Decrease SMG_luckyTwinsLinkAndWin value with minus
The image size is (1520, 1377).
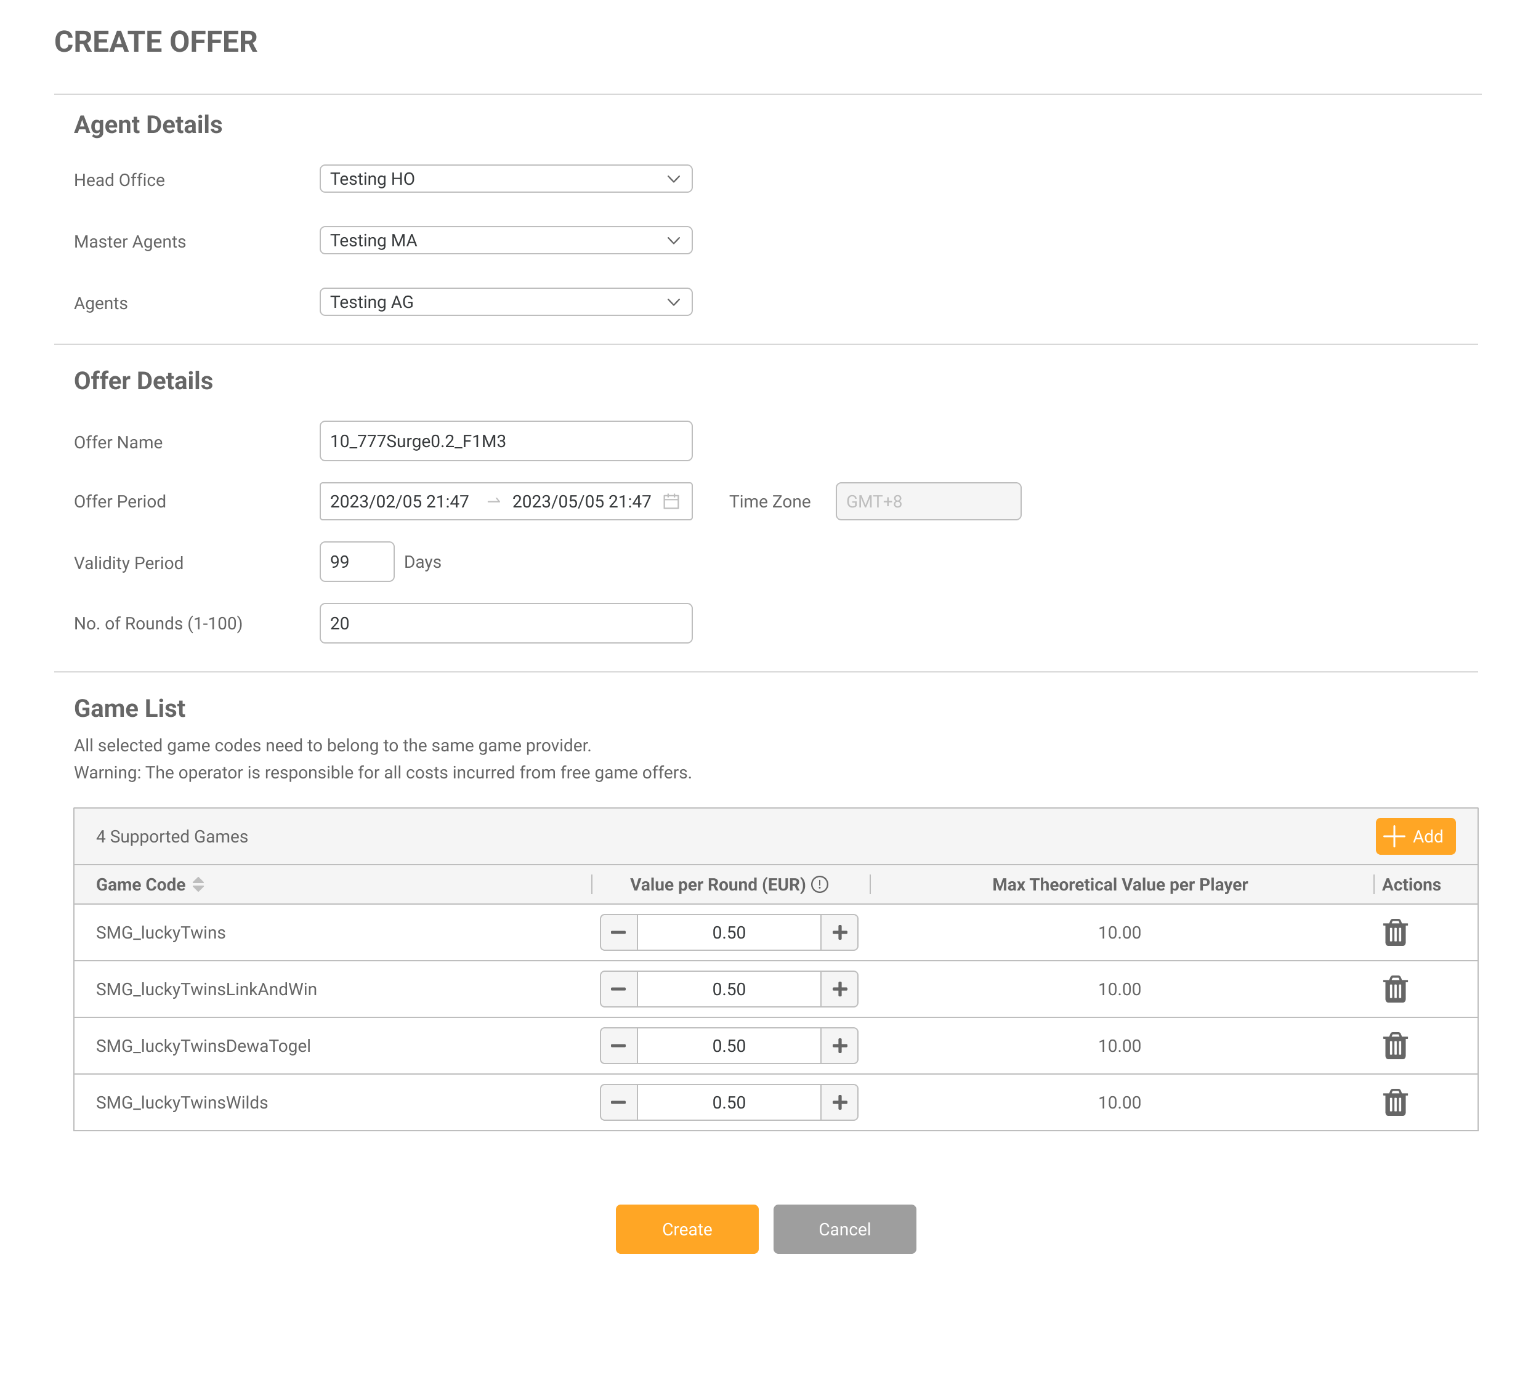click(618, 988)
